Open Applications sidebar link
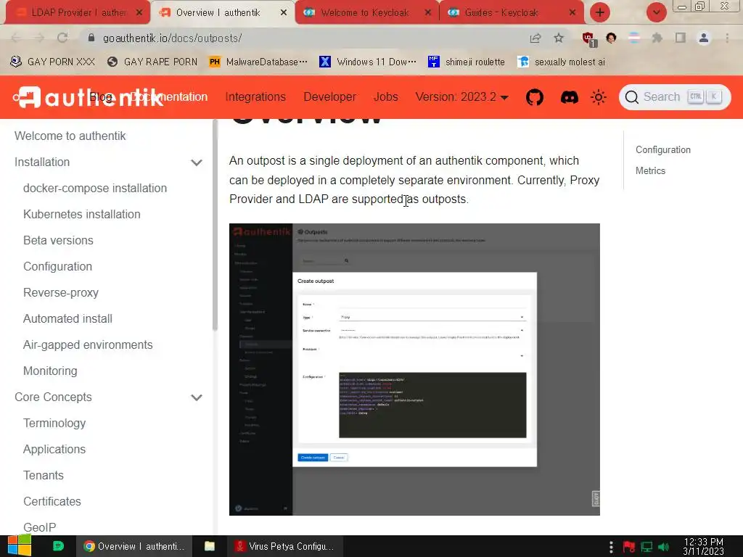The width and height of the screenshot is (743, 557). (54, 449)
